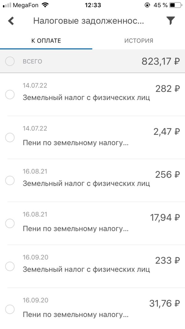Select the Всего 823,17 ₽ radio button

click(10, 61)
